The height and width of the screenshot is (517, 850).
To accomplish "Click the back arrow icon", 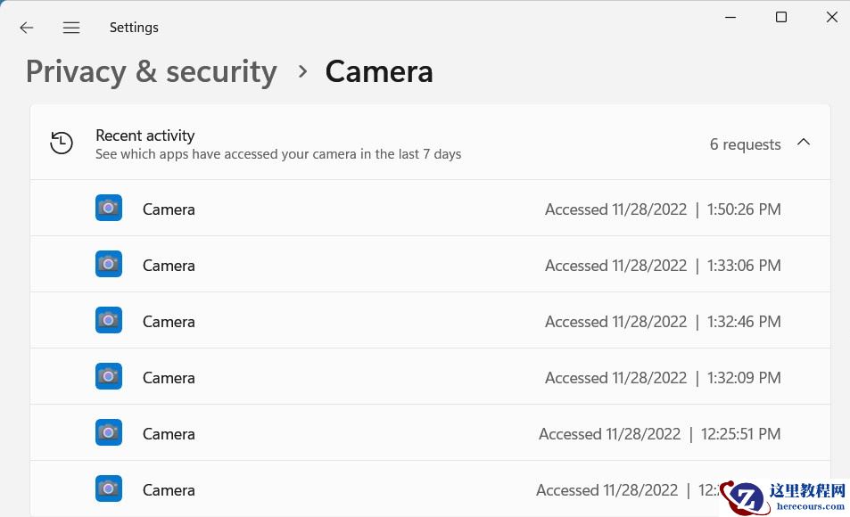I will tap(27, 28).
